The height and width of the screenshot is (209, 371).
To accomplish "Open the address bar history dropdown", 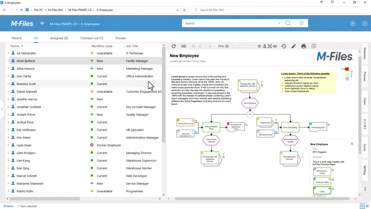I will [x=177, y=10].
